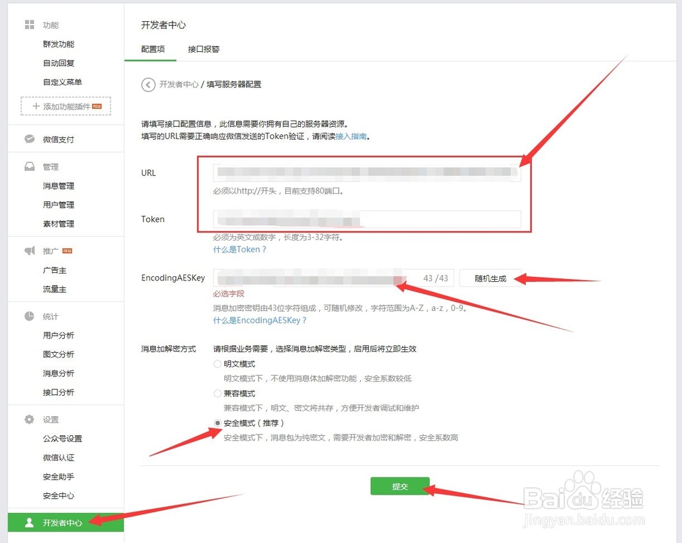Image resolution: width=682 pixels, height=543 pixels.
Task: Open 安全助手 in sidebar
Action: click(59, 477)
